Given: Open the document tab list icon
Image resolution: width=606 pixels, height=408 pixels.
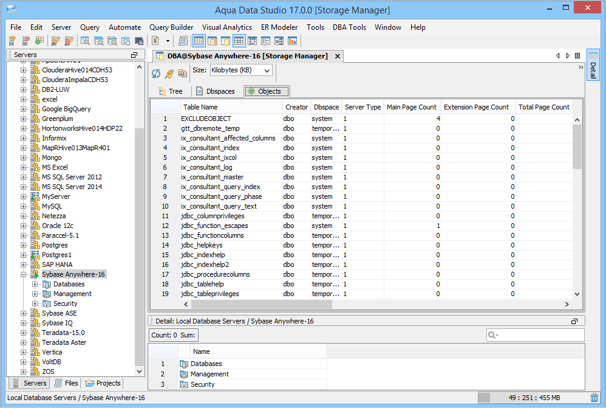Looking at the screenshot, I should coord(577,56).
